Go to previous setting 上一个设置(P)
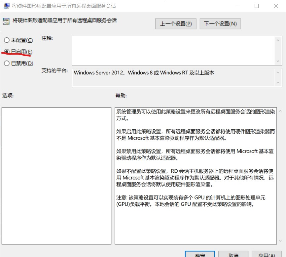This screenshot has height=257, width=286. tap(176, 24)
